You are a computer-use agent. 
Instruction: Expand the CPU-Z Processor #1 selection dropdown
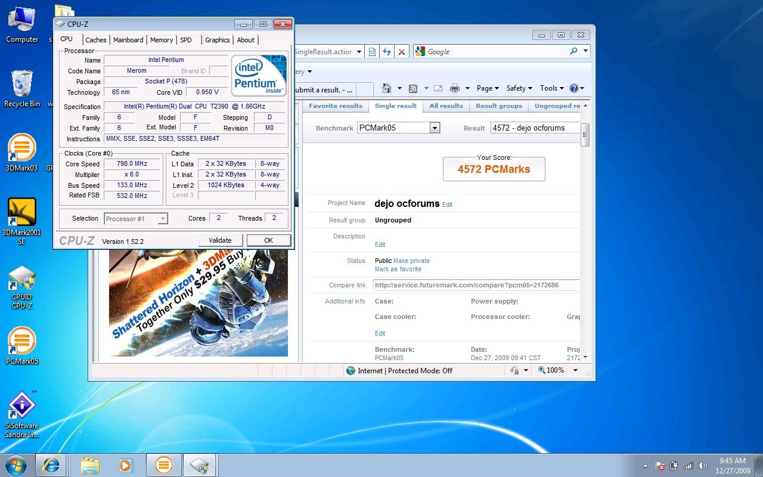(162, 219)
